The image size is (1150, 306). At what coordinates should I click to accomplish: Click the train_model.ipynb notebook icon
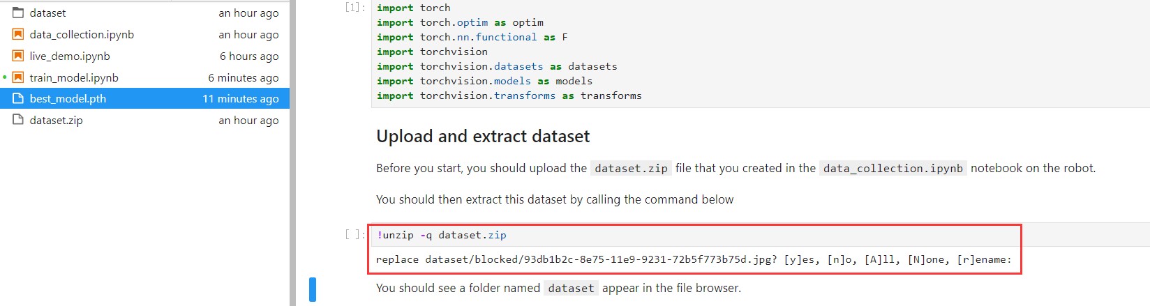coord(18,77)
